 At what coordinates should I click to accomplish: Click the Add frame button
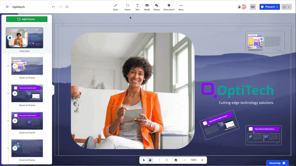point(27,19)
